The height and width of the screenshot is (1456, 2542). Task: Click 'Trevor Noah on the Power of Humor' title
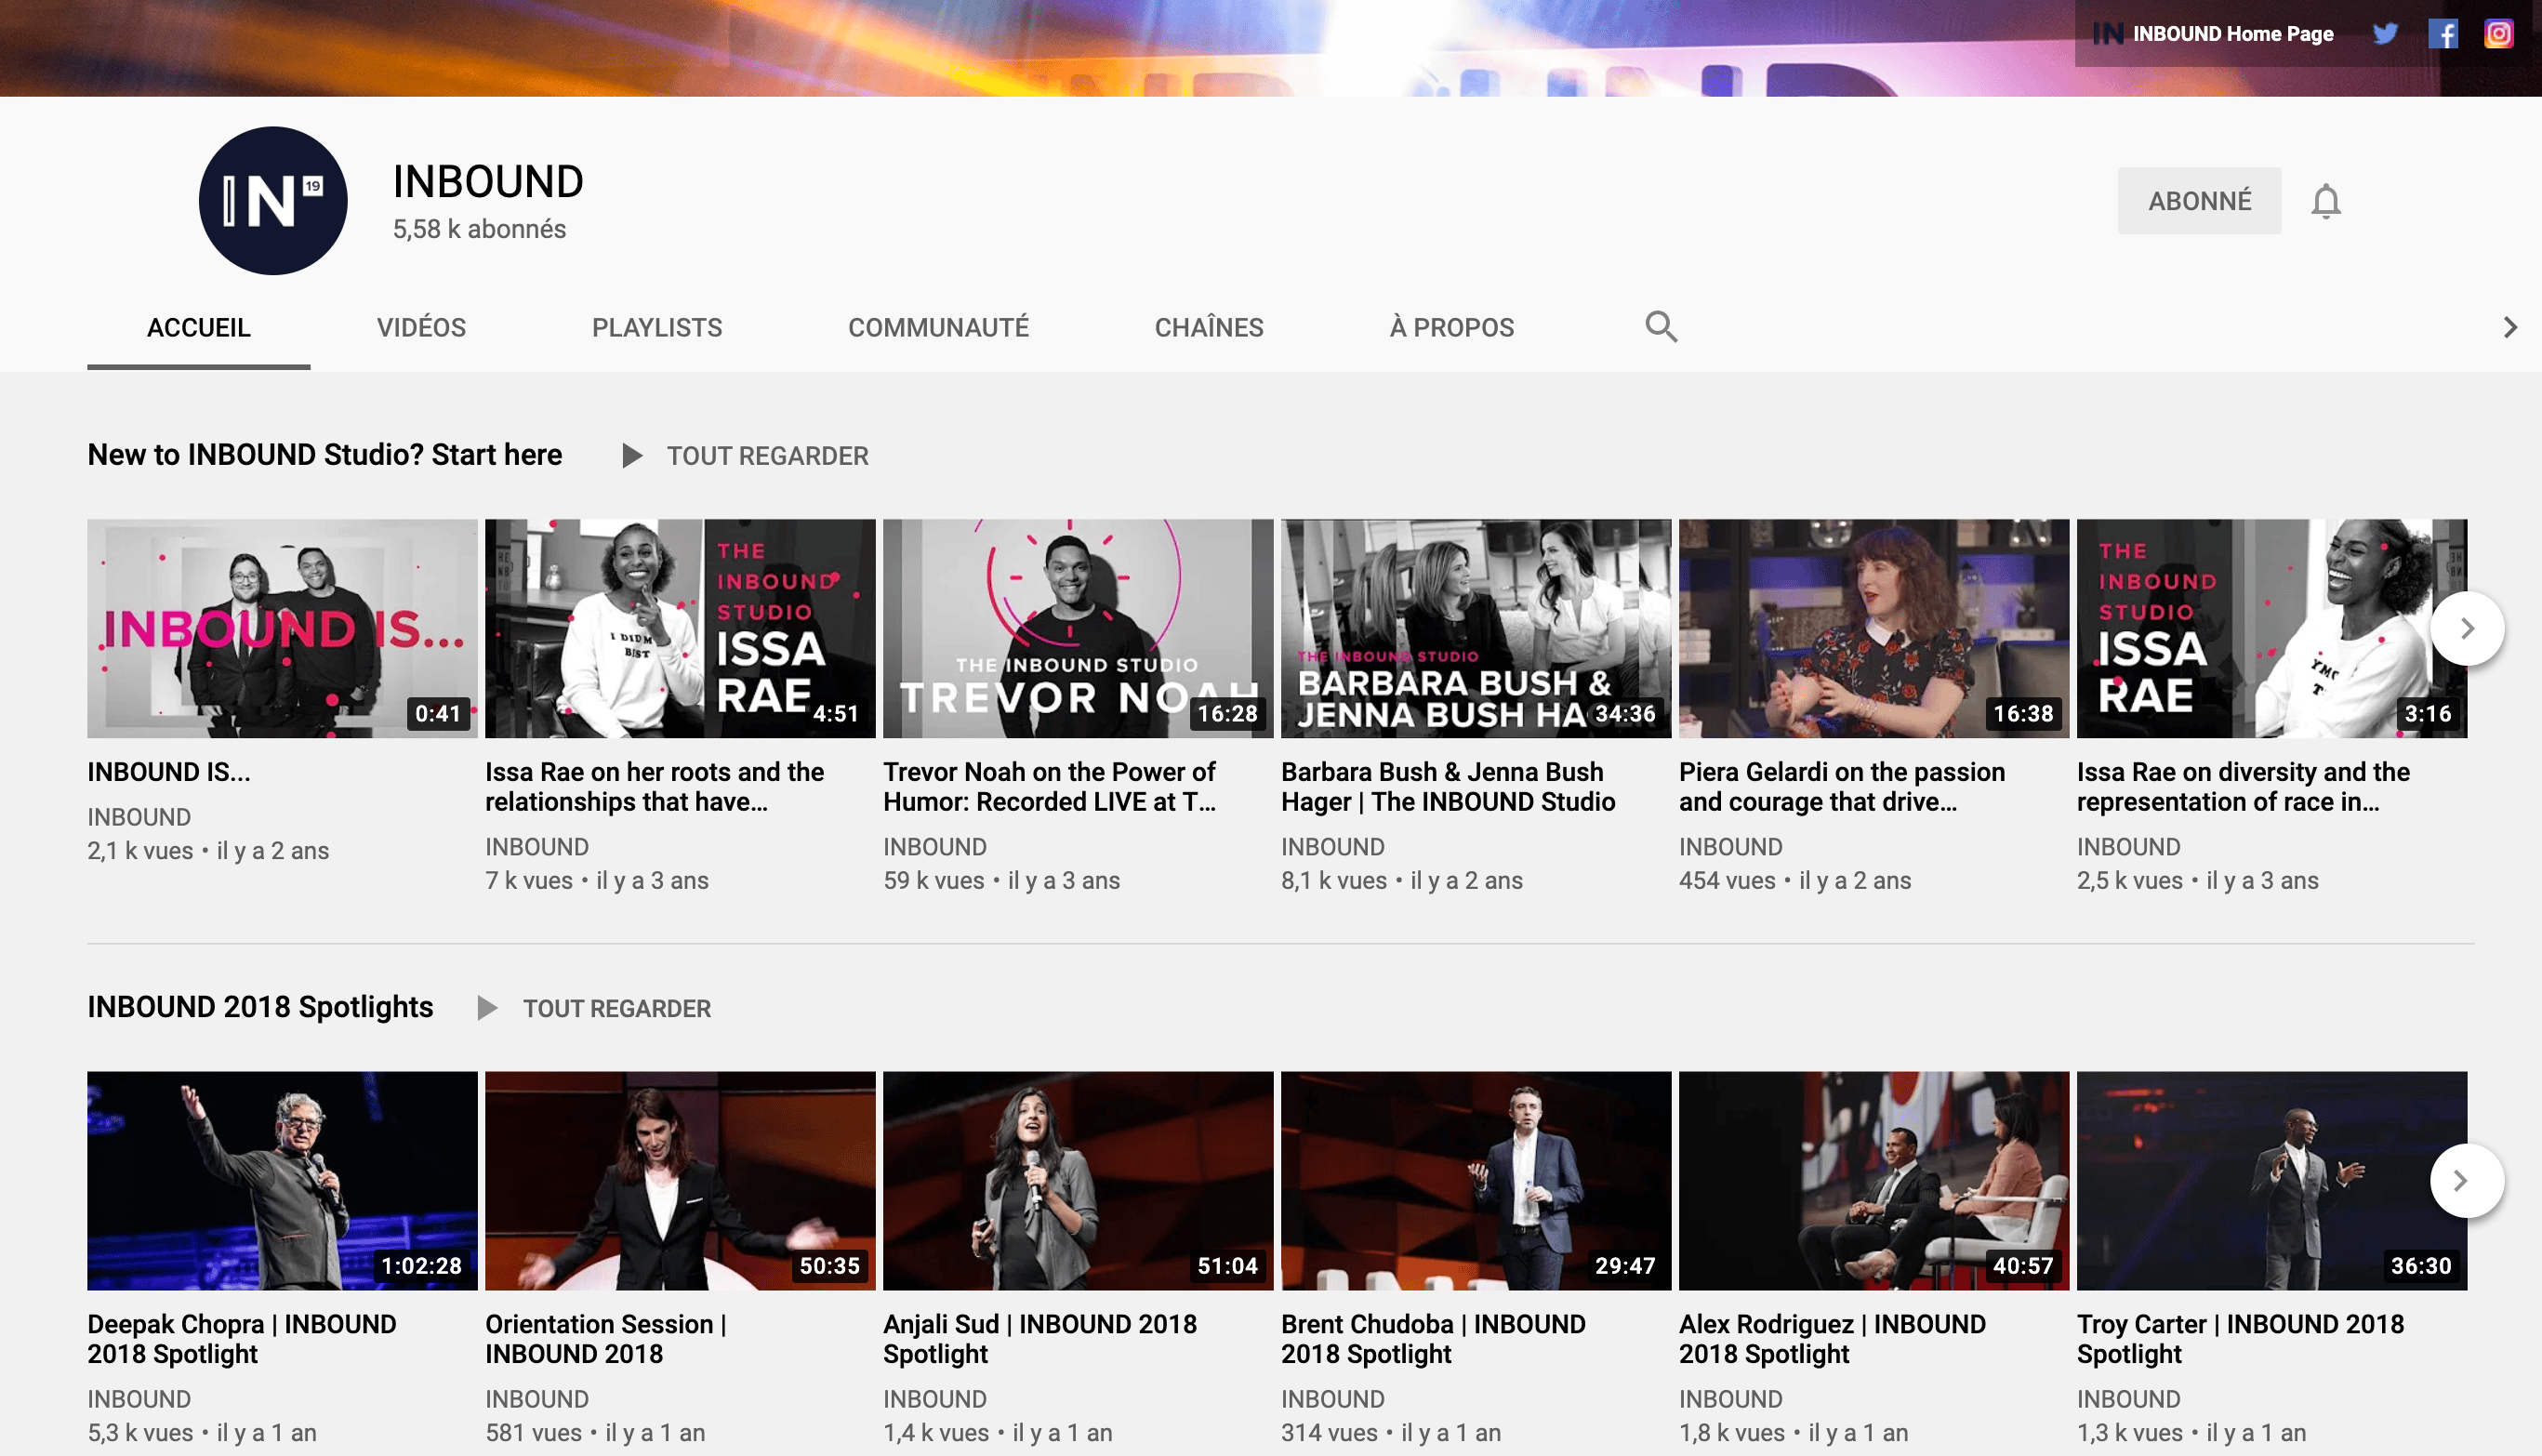1050,787
